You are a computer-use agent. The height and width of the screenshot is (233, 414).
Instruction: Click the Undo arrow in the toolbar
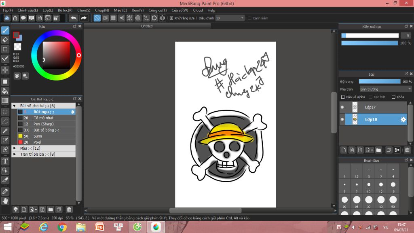tap(74, 18)
